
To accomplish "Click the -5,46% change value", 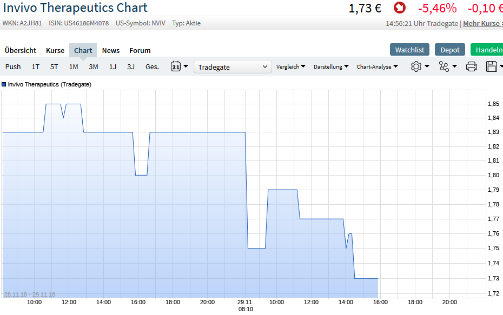I will pos(437,8).
